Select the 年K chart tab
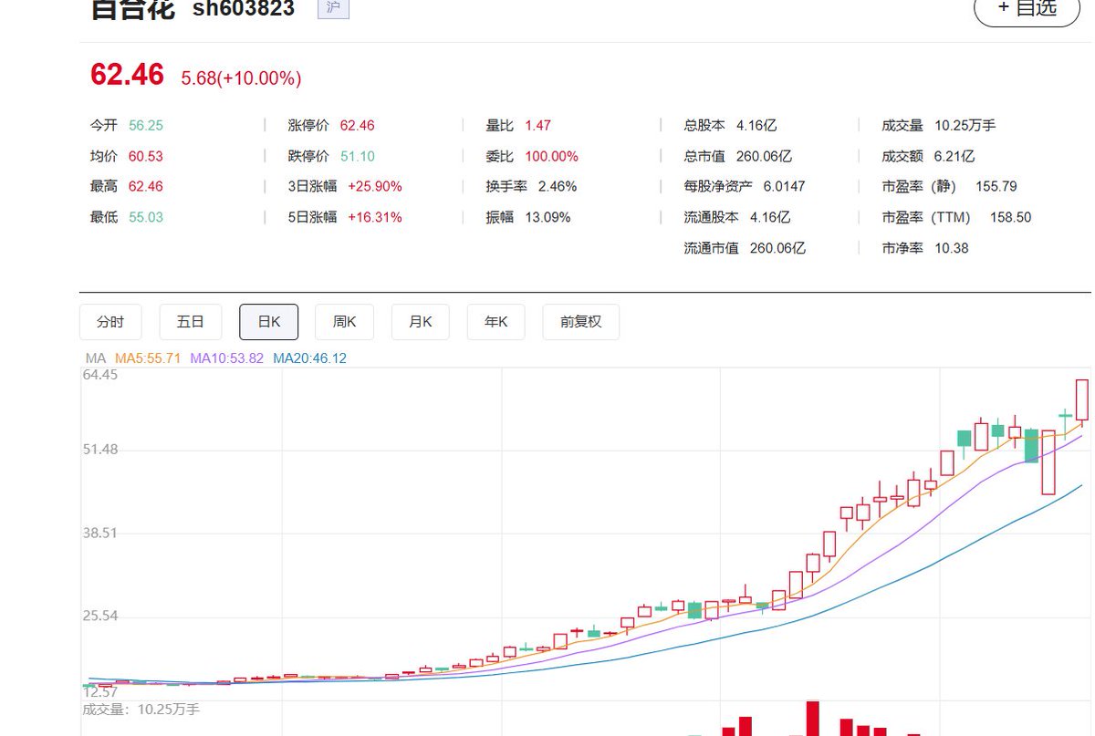Screen dimensions: 1095x736 pos(496,322)
